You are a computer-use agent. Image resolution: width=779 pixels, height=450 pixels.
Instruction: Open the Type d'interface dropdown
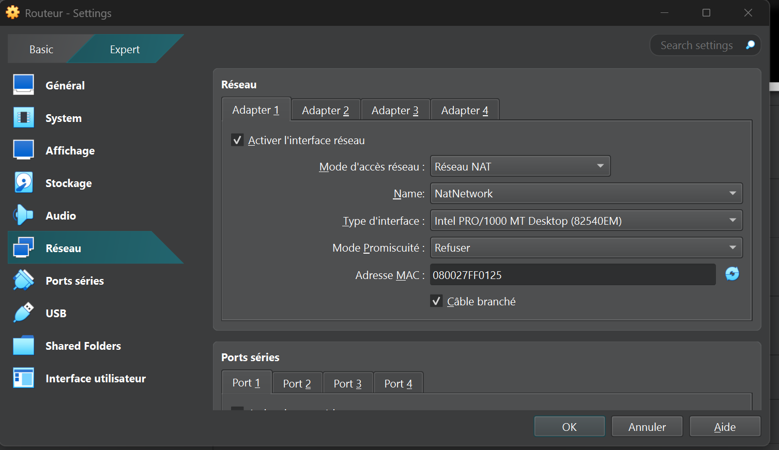(586, 221)
